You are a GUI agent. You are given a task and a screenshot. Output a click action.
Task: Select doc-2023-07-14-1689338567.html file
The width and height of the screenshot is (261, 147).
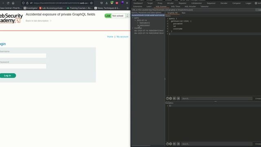pyautogui.click(x=149, y=33)
